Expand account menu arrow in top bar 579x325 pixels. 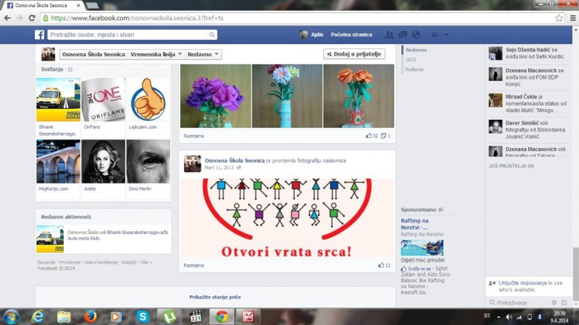pos(446,35)
